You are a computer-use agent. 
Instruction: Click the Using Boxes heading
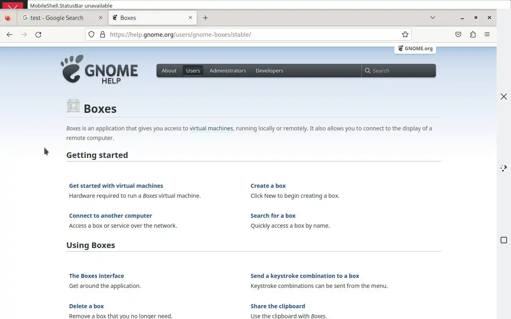click(x=91, y=245)
